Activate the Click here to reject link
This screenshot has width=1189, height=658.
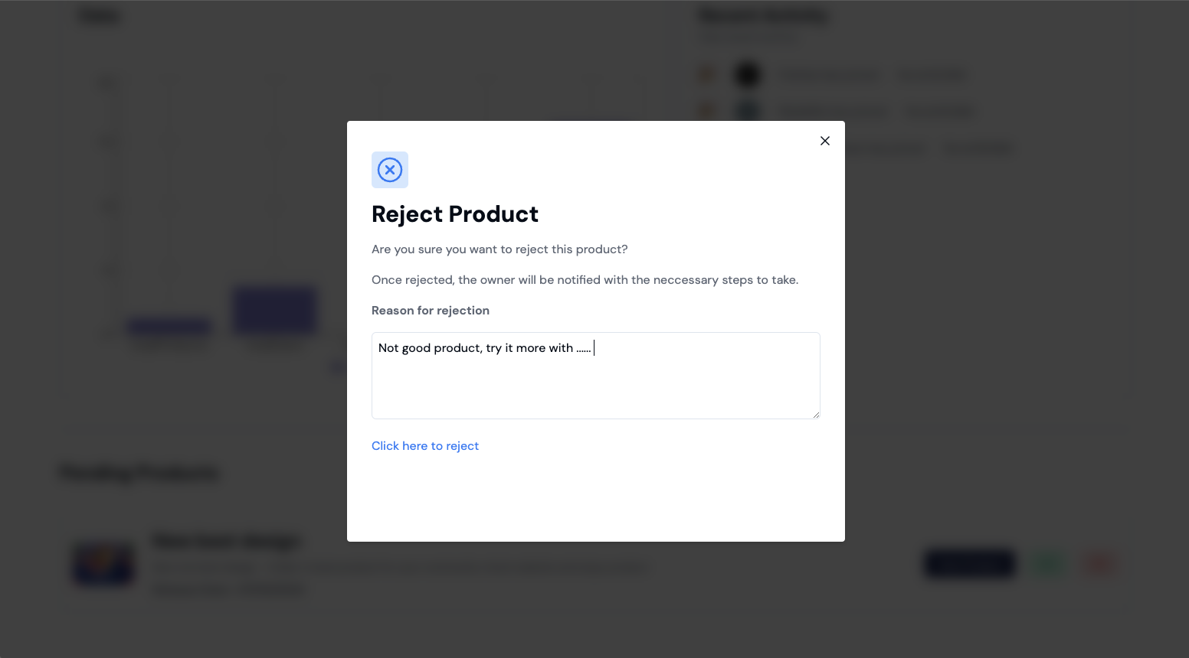coord(425,445)
